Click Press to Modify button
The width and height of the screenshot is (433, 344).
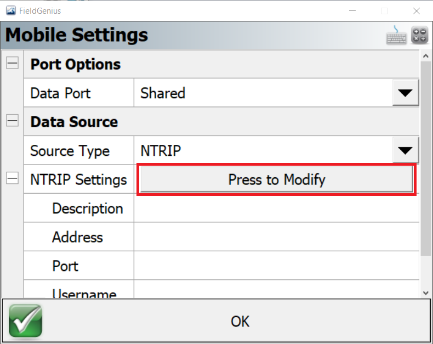(276, 179)
